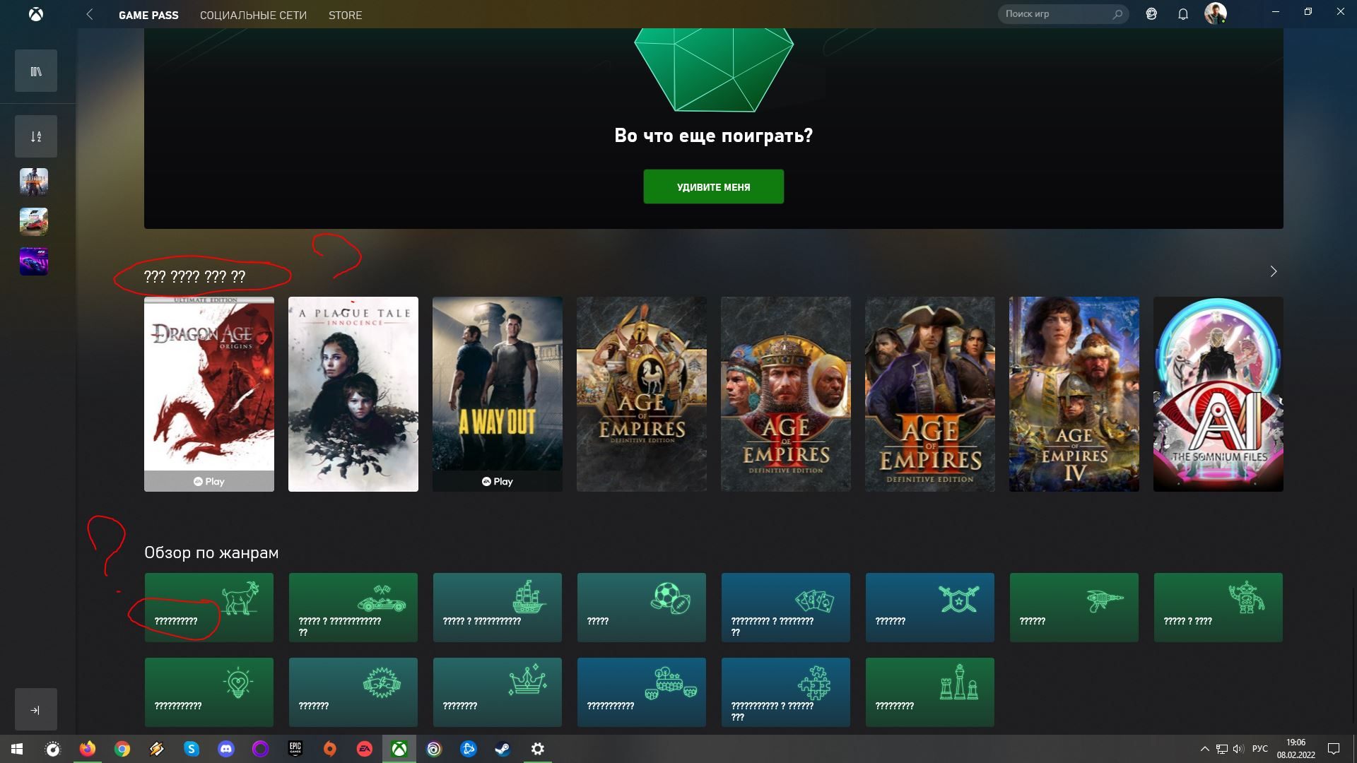The width and height of the screenshot is (1357, 763).
Task: Click the fourth game thumbnail sidebar icon
Action: coord(35,221)
